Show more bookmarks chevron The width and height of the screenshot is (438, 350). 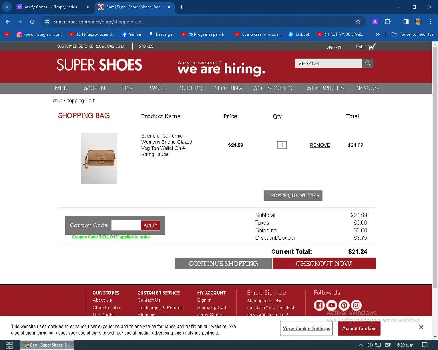(378, 34)
